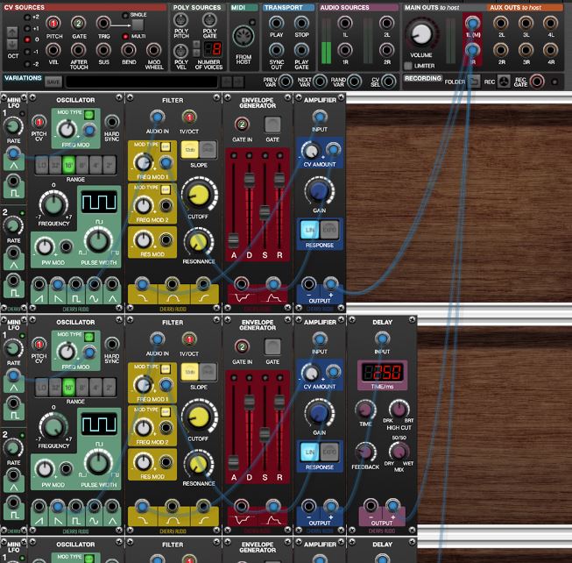The height and width of the screenshot is (563, 572).
Task: Select the +2 octave setting
Action: [27, 18]
